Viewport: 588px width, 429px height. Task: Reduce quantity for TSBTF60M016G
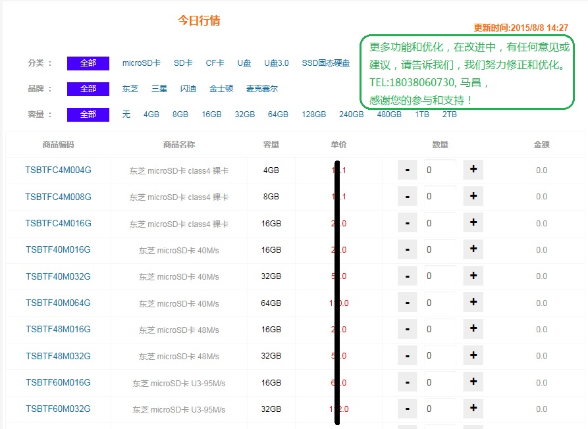[x=407, y=382]
